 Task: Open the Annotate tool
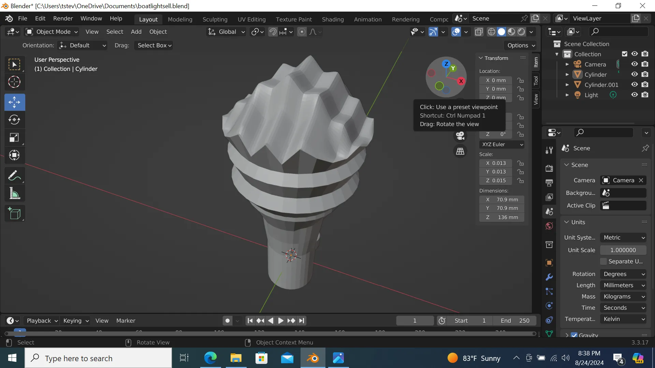pyautogui.click(x=14, y=175)
